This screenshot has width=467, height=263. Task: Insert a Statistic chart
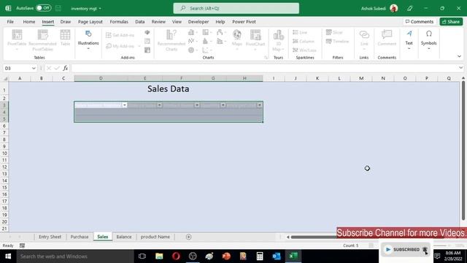point(207,41)
